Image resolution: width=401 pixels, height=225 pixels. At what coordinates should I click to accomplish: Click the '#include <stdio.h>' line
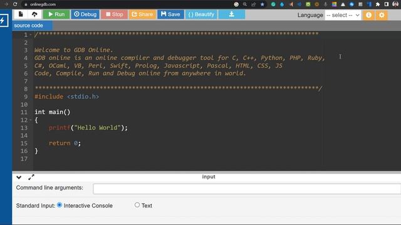tap(67, 97)
